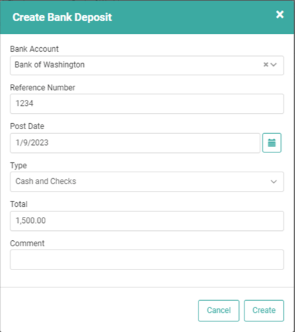Screen dimensions: 295x332
Task: Click the Create button
Action: pyautogui.click(x=264, y=311)
